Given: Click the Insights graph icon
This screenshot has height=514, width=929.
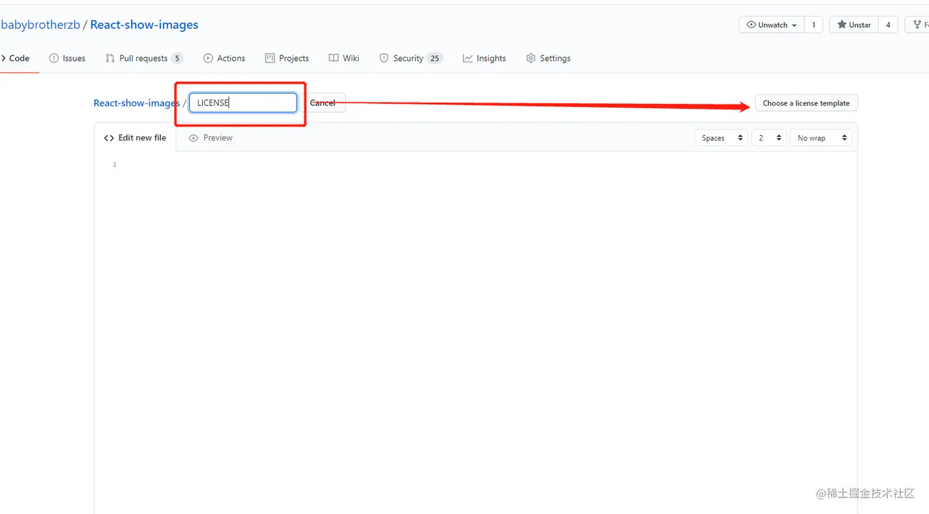Looking at the screenshot, I should [468, 58].
